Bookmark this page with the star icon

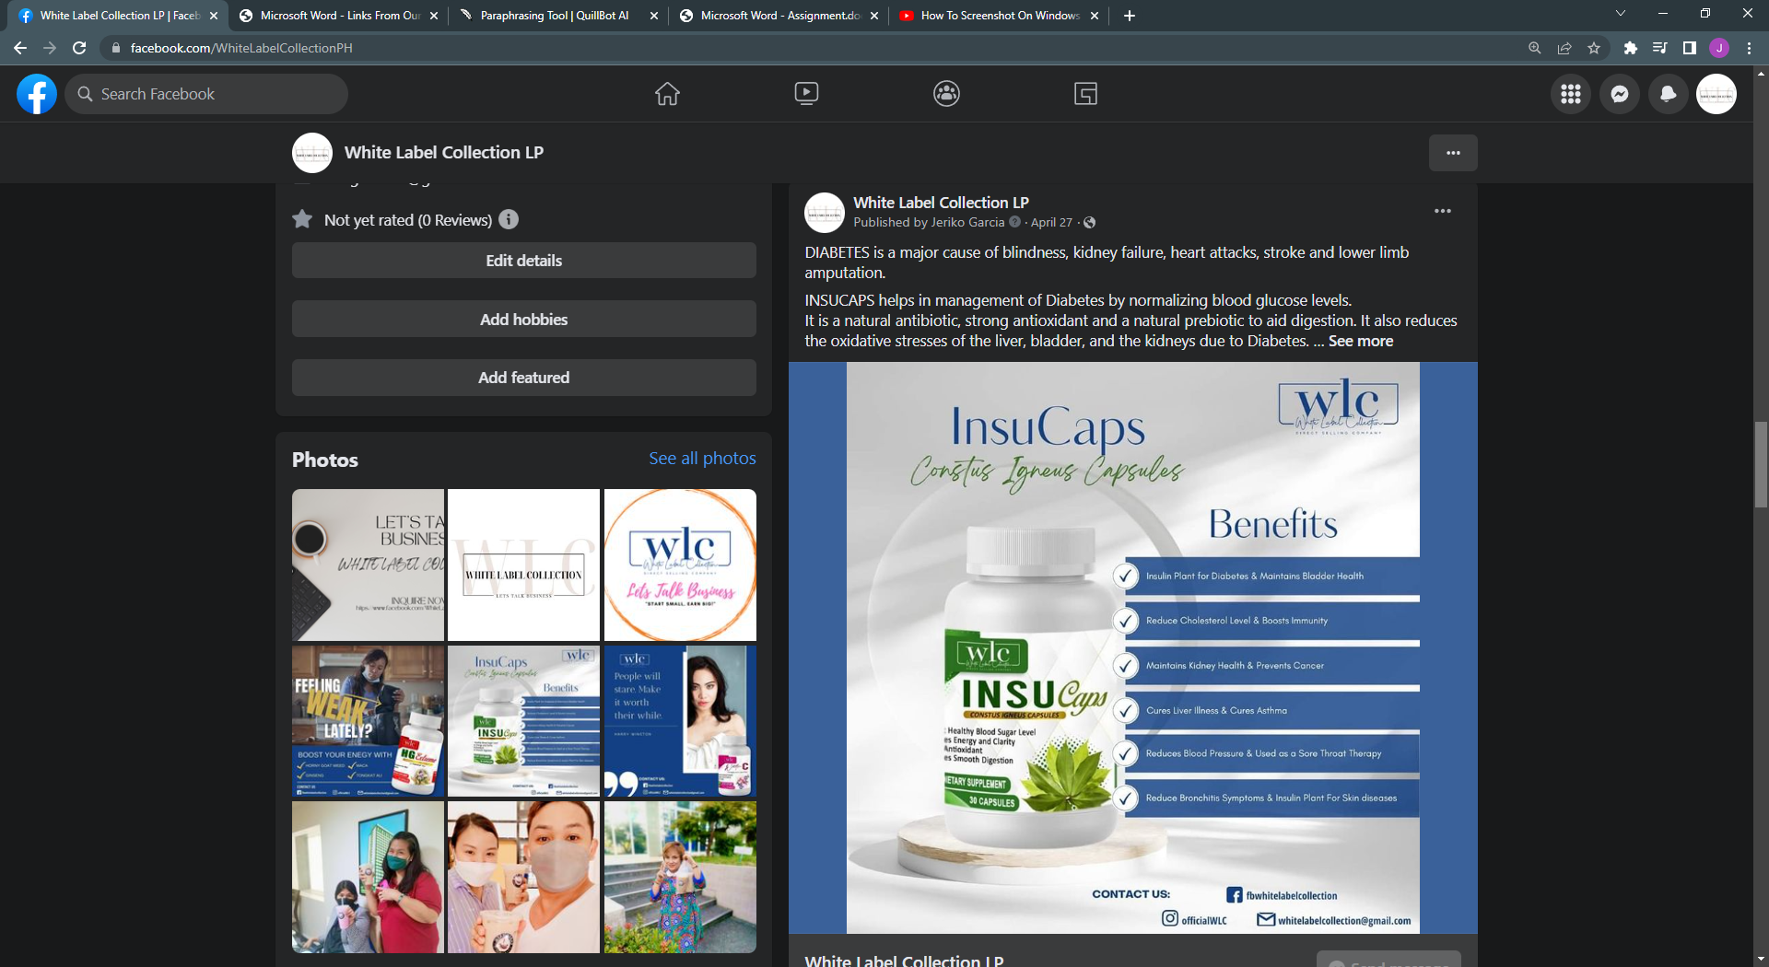(1594, 48)
